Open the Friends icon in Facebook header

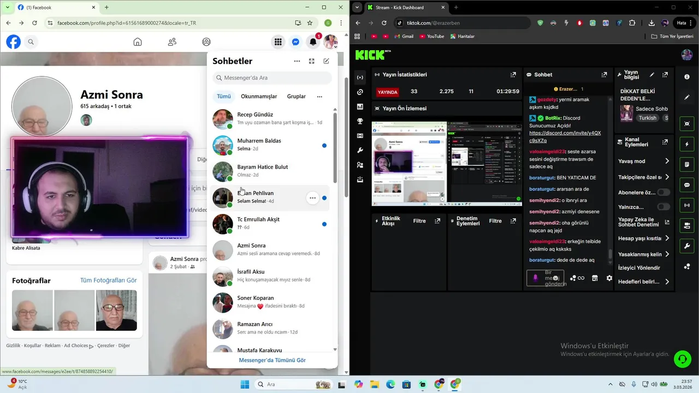point(172,42)
